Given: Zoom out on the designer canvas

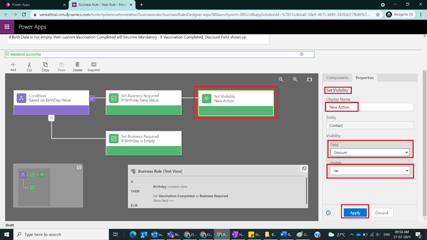Looking at the screenshot, I should (x=281, y=79).
